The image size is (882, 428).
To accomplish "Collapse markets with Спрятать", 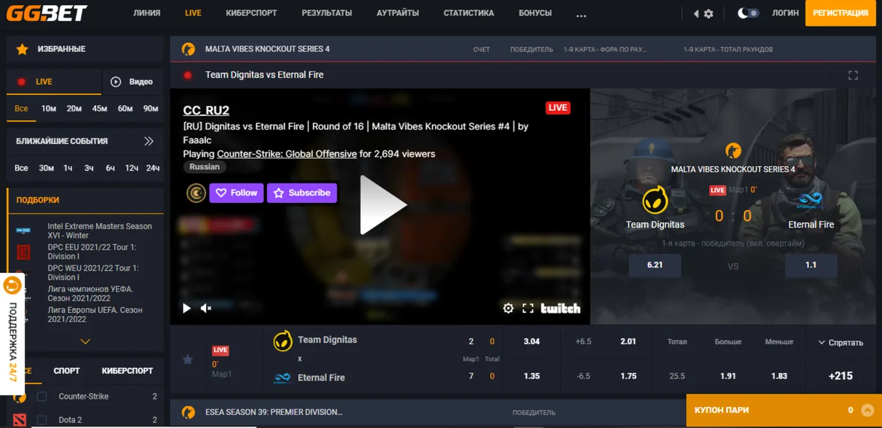I will (840, 342).
